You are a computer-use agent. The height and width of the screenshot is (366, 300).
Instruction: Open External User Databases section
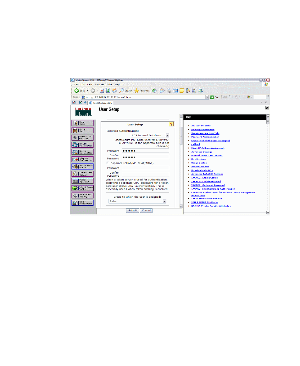pyautogui.click(x=82, y=174)
